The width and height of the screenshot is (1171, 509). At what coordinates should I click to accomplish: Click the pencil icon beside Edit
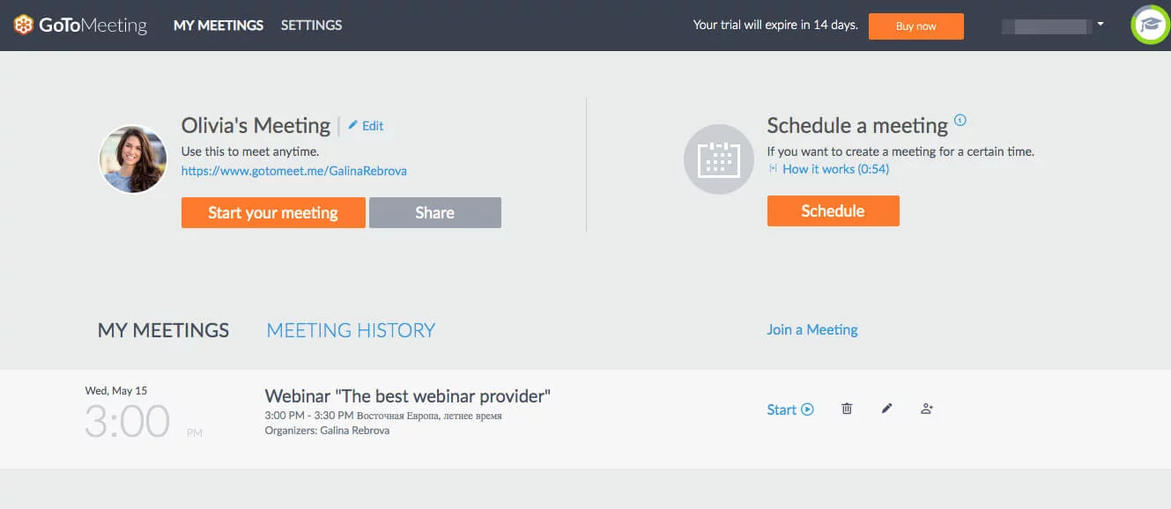pos(353,126)
